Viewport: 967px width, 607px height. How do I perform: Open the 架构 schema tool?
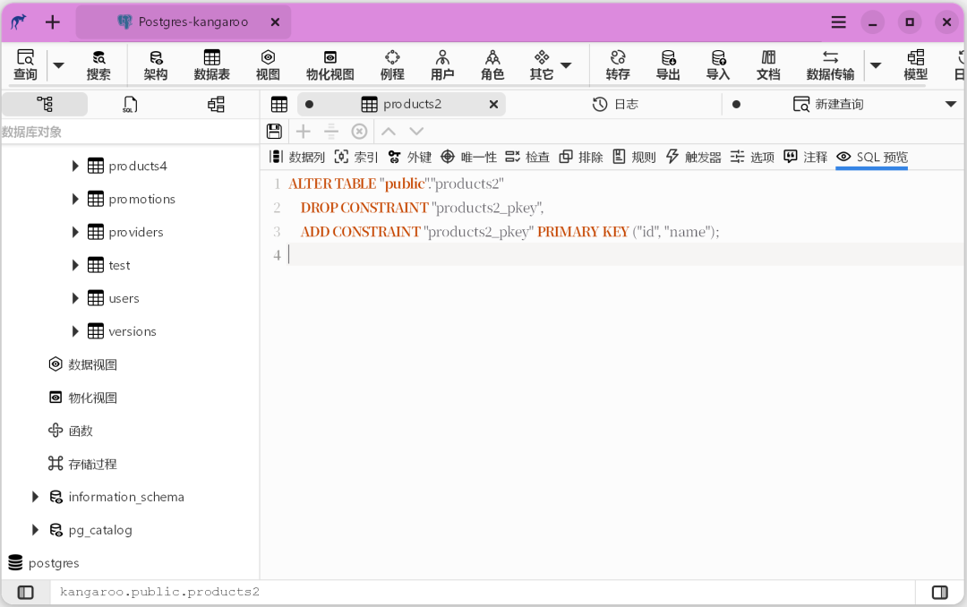[156, 64]
